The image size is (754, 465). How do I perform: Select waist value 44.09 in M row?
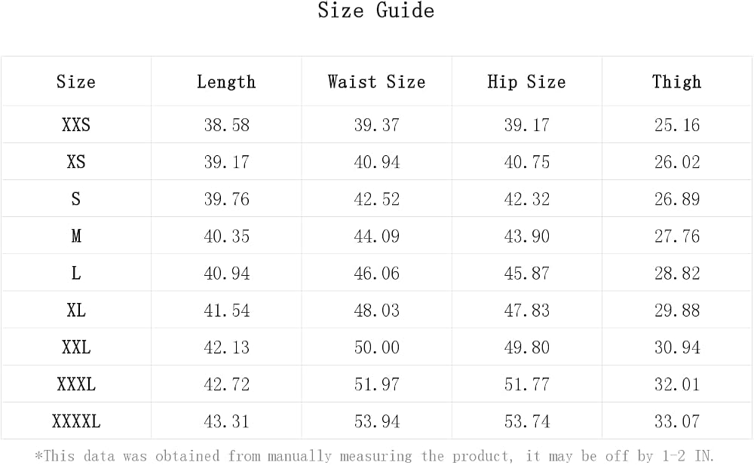click(x=376, y=236)
